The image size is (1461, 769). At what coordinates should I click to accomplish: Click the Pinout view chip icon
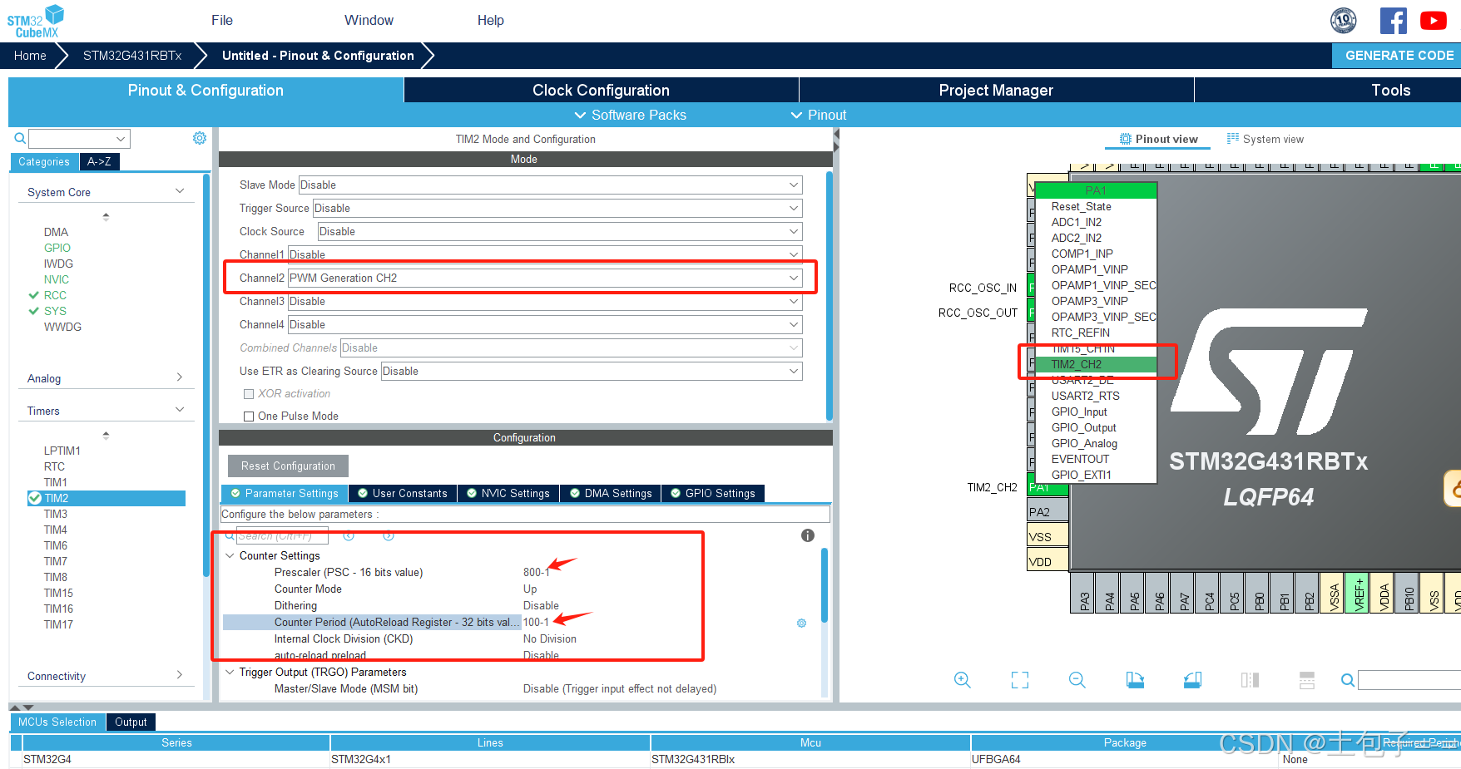tap(1126, 139)
